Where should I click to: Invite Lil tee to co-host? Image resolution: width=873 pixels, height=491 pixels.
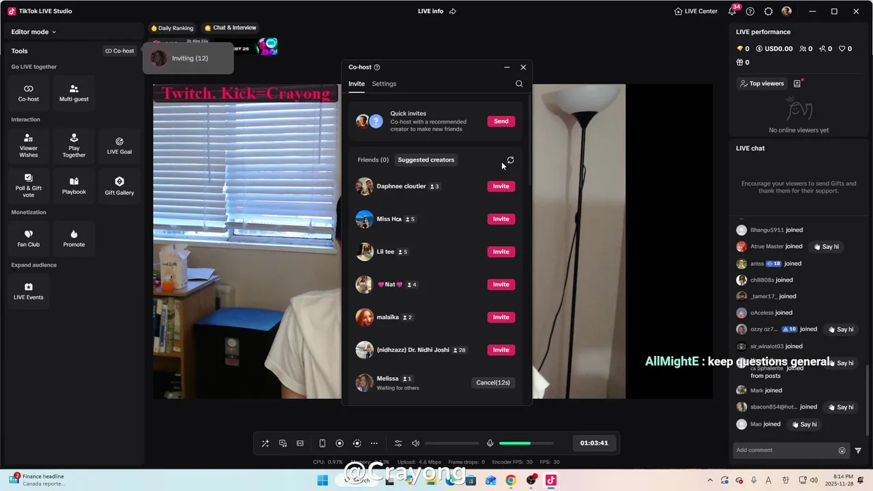tap(501, 252)
